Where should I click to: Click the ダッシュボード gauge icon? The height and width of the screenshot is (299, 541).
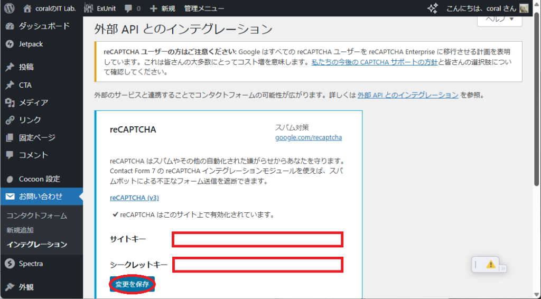coord(10,26)
